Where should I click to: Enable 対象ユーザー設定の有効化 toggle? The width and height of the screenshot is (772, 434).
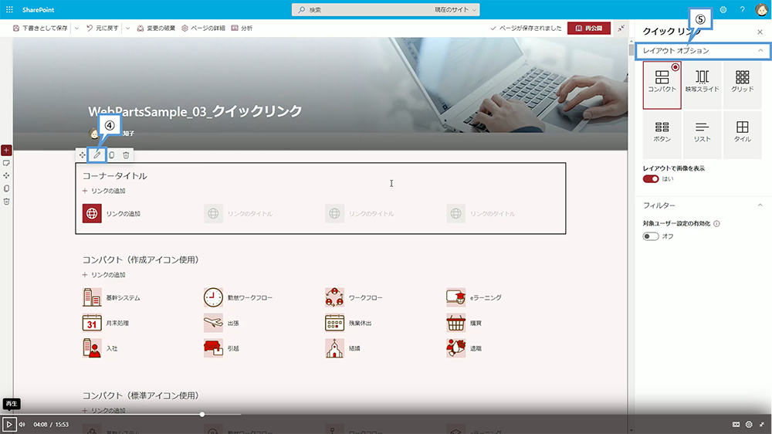650,236
